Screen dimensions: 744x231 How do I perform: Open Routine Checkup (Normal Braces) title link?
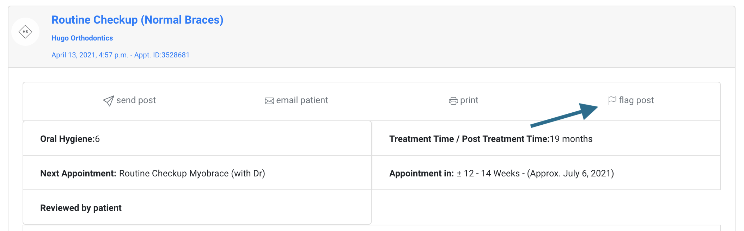click(137, 20)
